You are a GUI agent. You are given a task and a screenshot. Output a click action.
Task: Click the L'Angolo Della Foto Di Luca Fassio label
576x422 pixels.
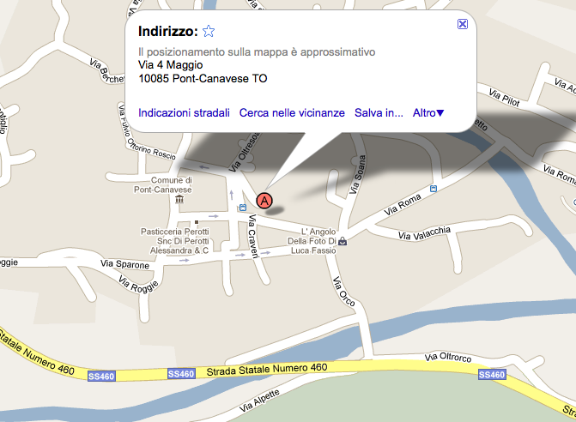[312, 241]
